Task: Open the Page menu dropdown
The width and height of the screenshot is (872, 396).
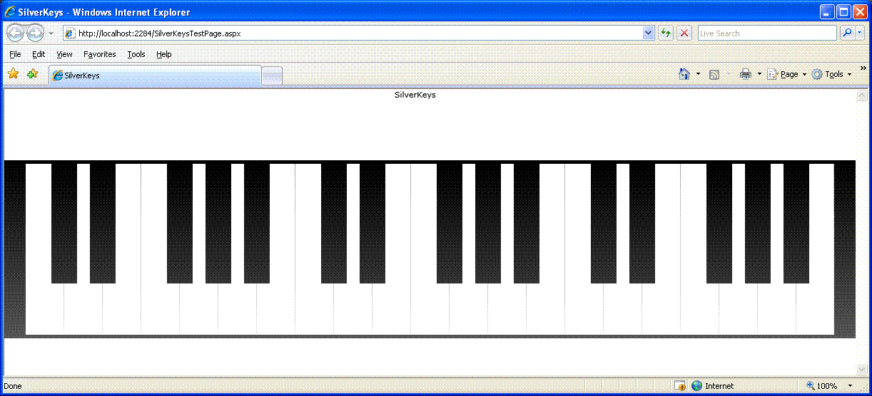Action: tap(787, 74)
